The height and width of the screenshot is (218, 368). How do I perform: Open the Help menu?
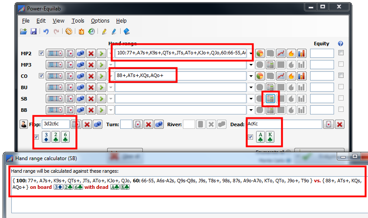tap(122, 20)
